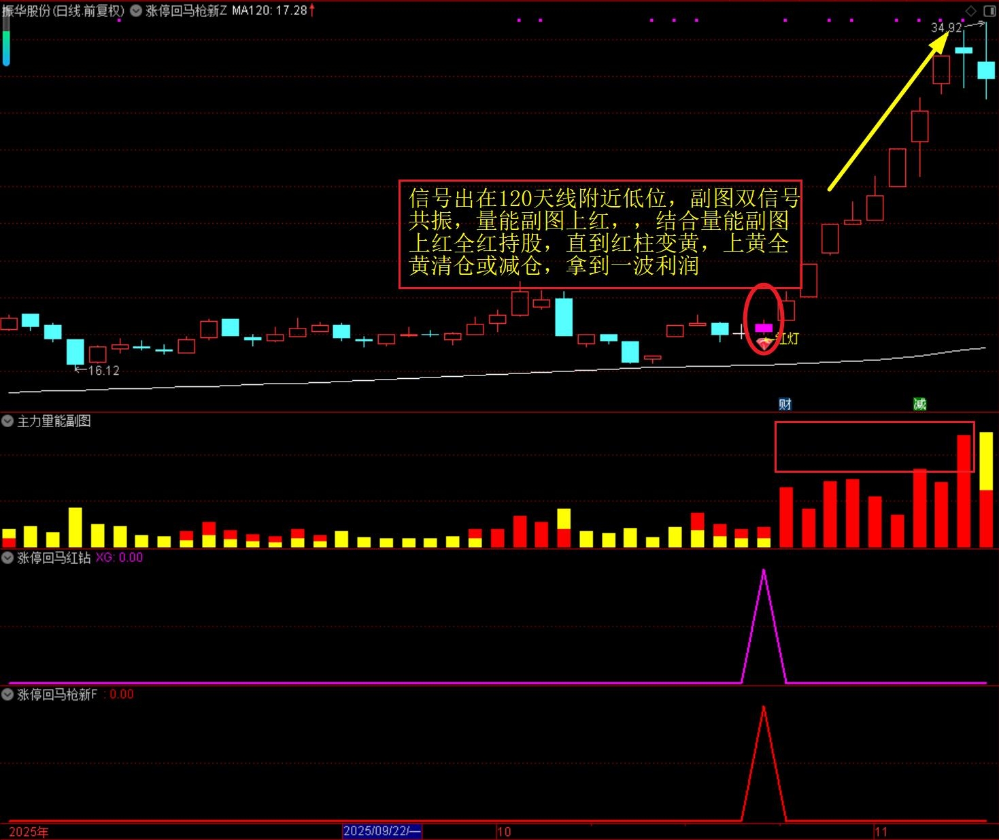Click the magenta signal candle in the K-line chart
Viewport: 999px width, 840px height.
(x=764, y=328)
